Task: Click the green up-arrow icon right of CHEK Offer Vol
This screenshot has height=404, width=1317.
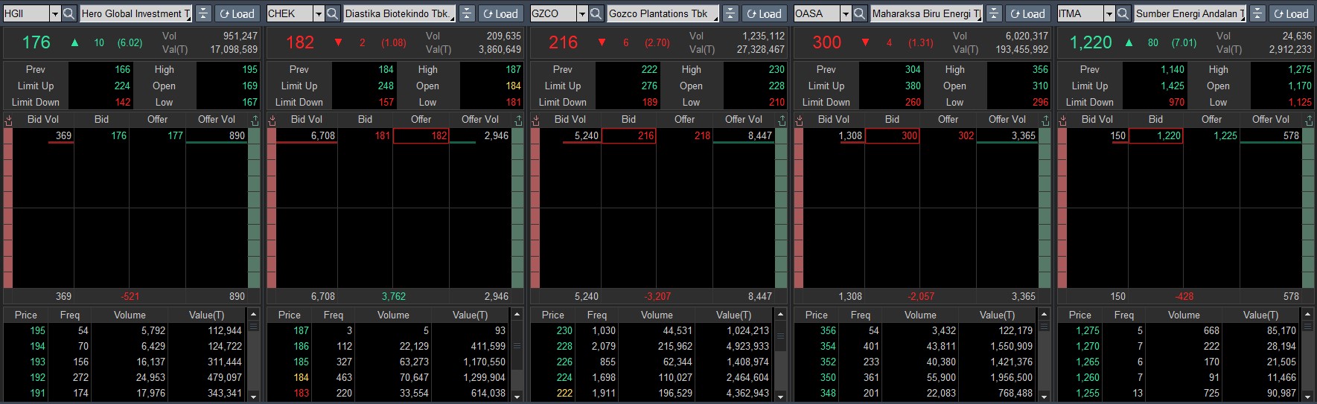Action: 518,120
